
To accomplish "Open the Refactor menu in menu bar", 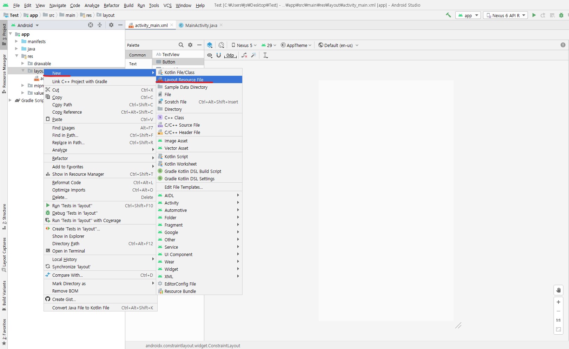I will tap(112, 5).
